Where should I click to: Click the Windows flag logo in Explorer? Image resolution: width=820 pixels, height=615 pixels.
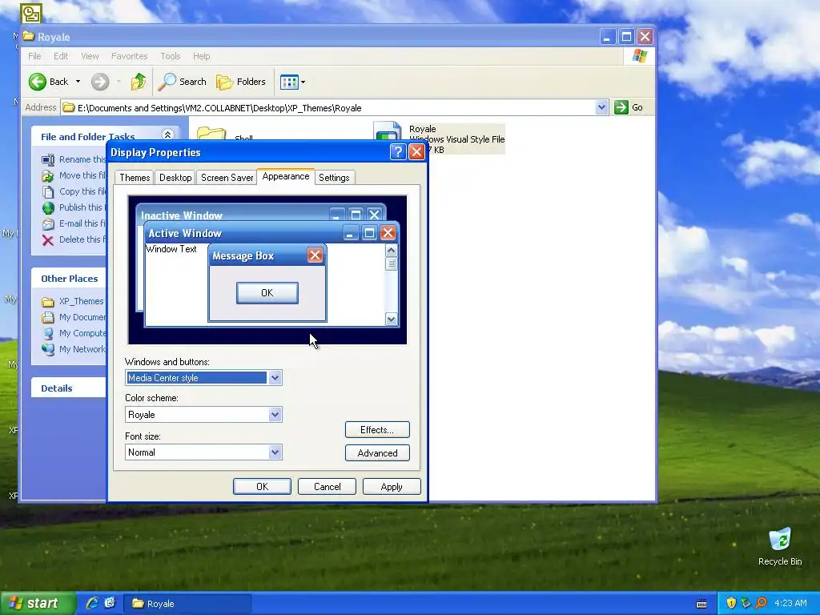tap(639, 56)
